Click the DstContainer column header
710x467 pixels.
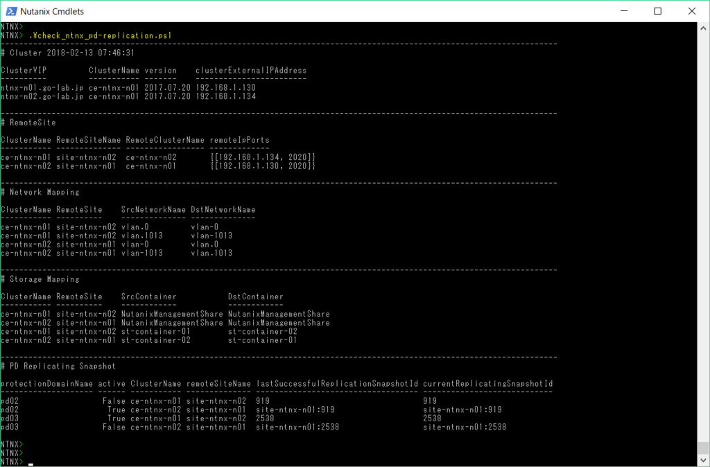(255, 297)
